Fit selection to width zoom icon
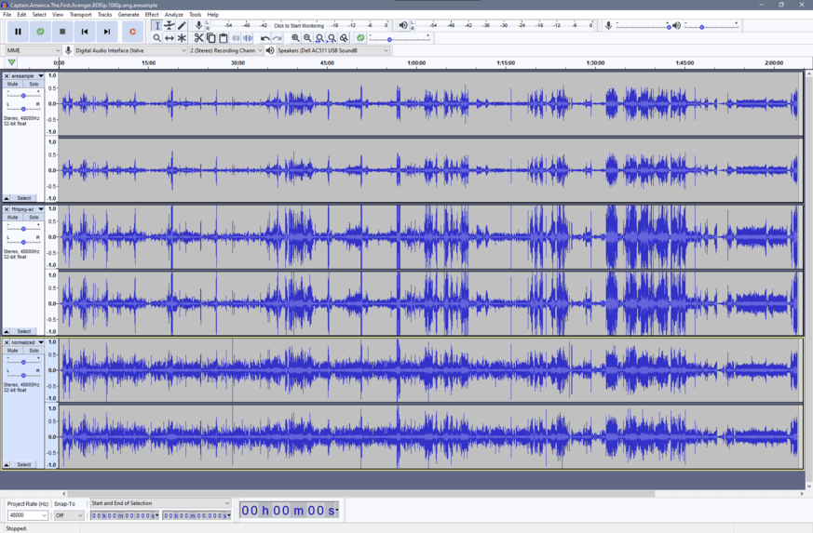 [x=319, y=38]
